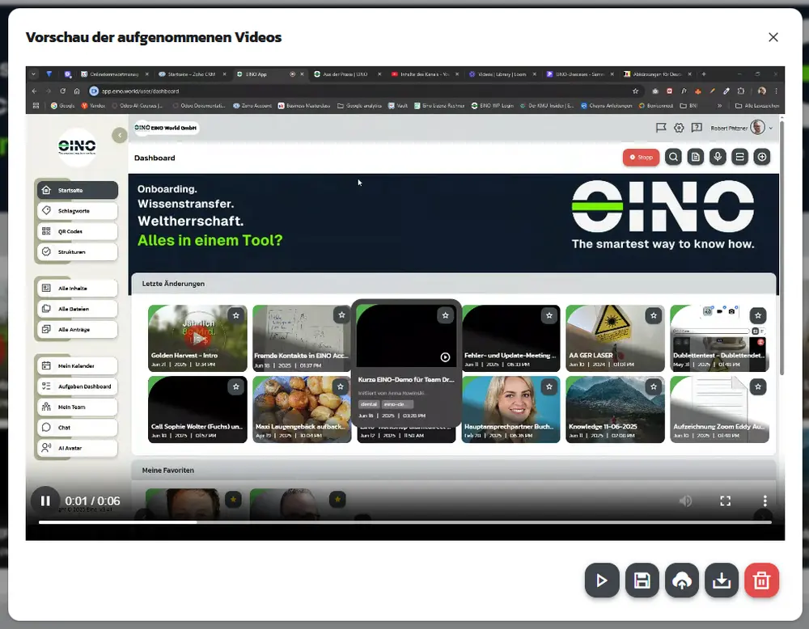The image size is (809, 629).
Task: Collapse the sidebar with the chevron button
Action: [x=120, y=136]
